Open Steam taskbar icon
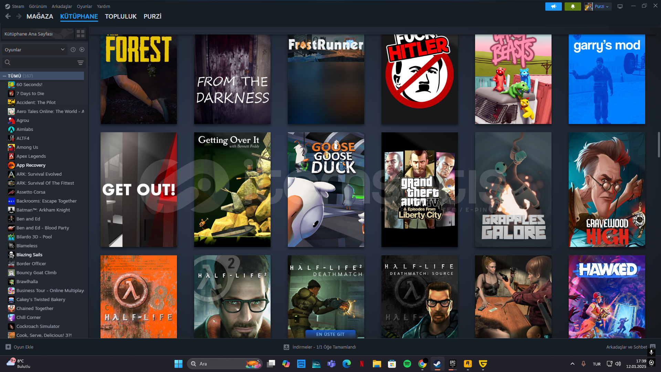Screen dimensions: 661x372 (x=437, y=364)
